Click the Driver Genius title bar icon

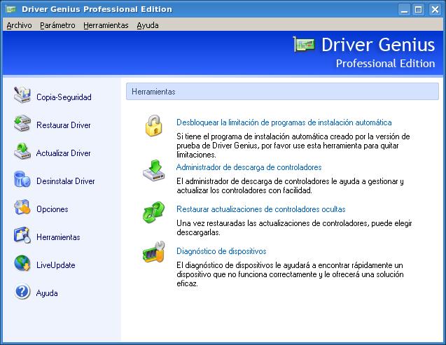click(x=11, y=9)
